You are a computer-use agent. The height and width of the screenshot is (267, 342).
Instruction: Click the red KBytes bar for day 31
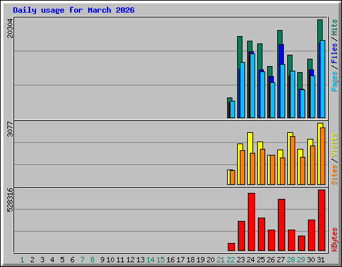pyautogui.click(x=322, y=220)
